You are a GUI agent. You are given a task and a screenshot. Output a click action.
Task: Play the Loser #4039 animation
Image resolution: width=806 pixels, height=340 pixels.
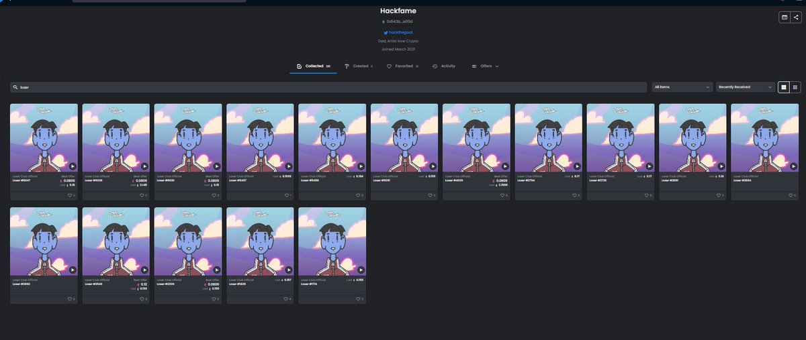tap(505, 166)
